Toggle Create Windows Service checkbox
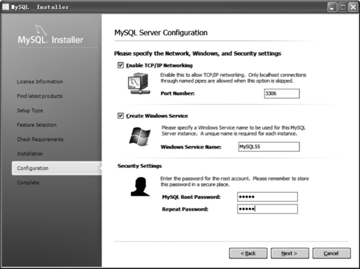Viewport: 360px width, 269px height. click(120, 116)
